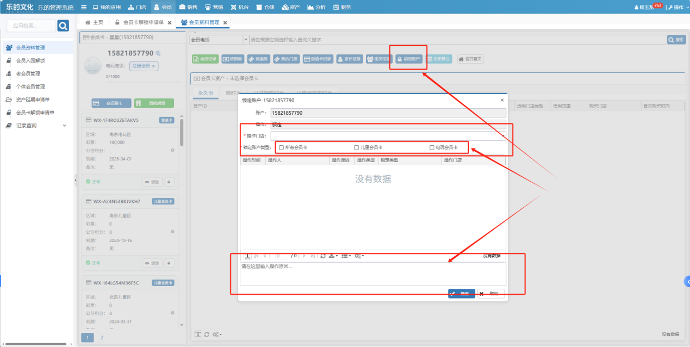
Task: Click the 返回首页 home button
Action: tap(470, 59)
